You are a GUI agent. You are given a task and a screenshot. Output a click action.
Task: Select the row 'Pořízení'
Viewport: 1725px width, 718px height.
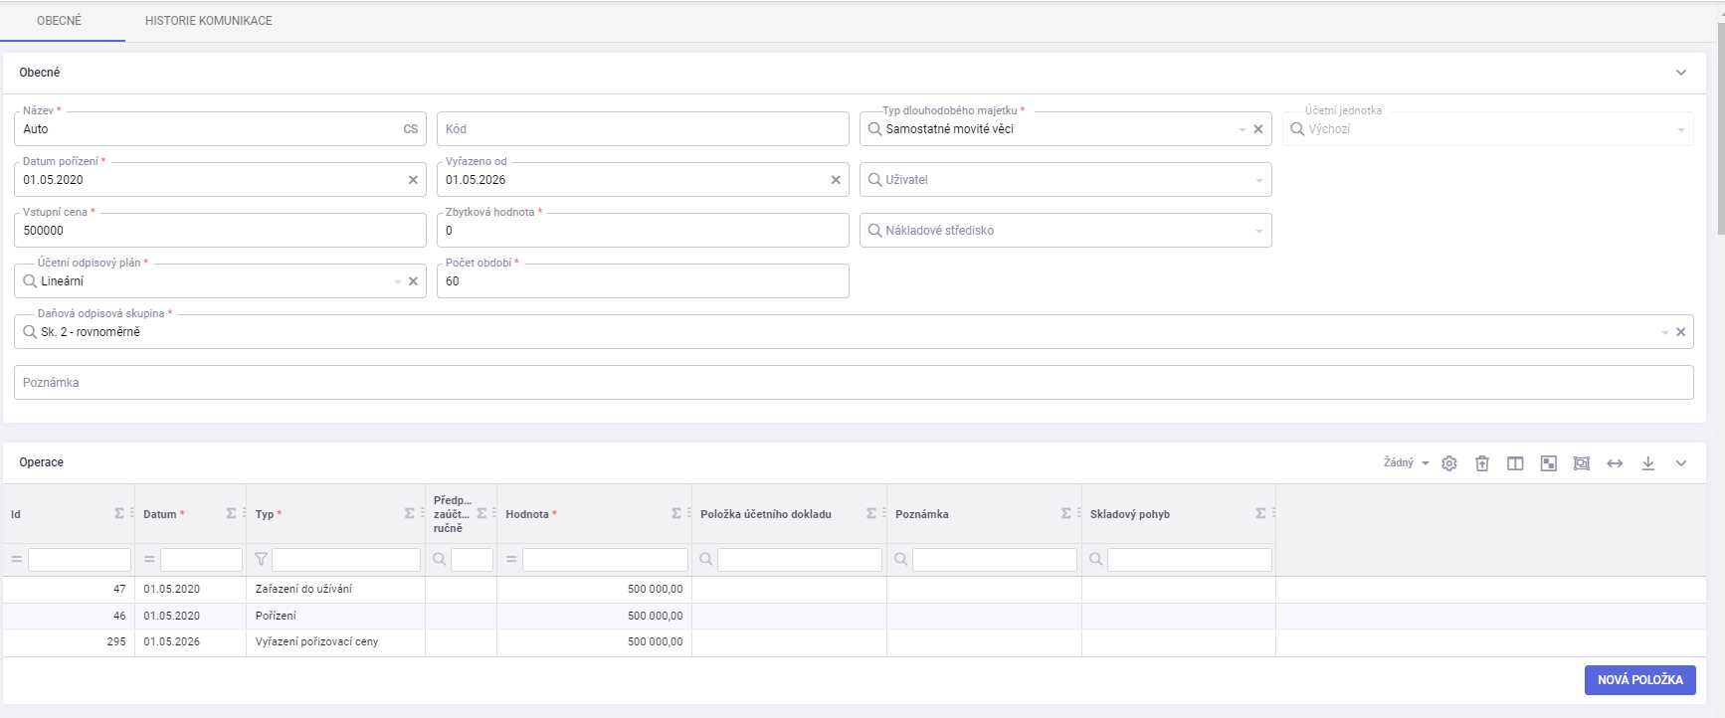(x=854, y=617)
